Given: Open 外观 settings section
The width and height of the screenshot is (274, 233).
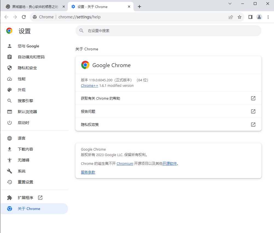Looking at the screenshot, I should [x=34, y=90].
